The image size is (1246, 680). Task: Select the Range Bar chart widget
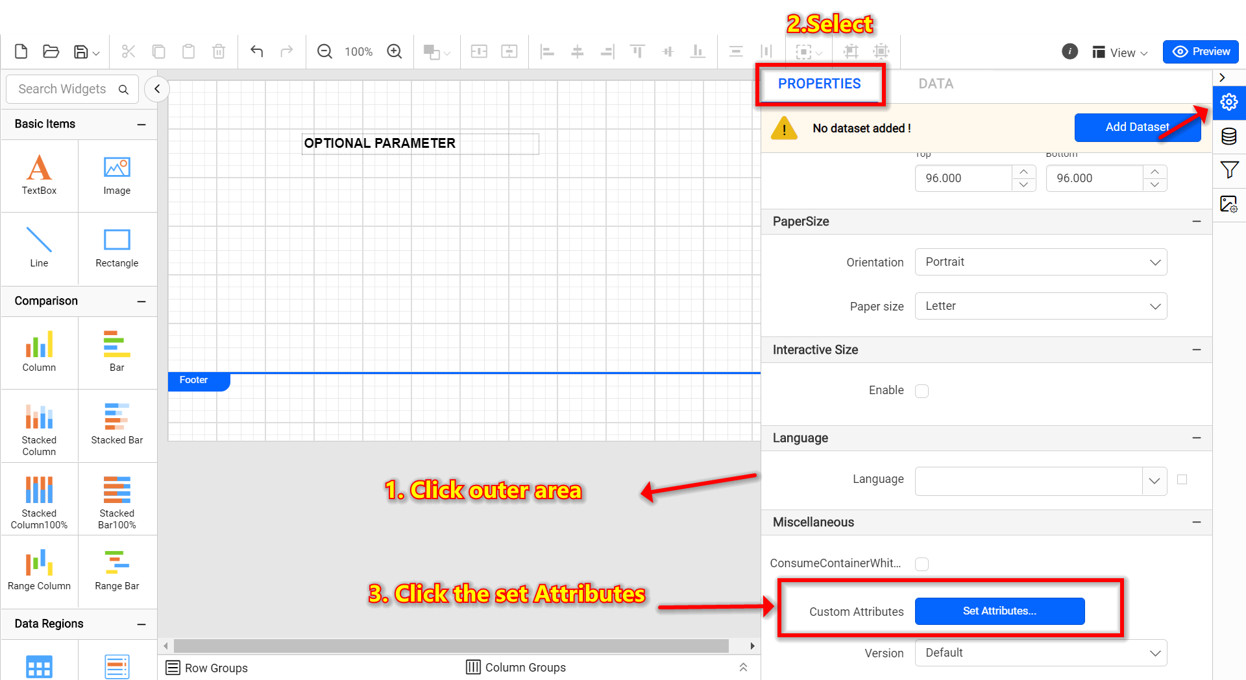pyautogui.click(x=117, y=571)
